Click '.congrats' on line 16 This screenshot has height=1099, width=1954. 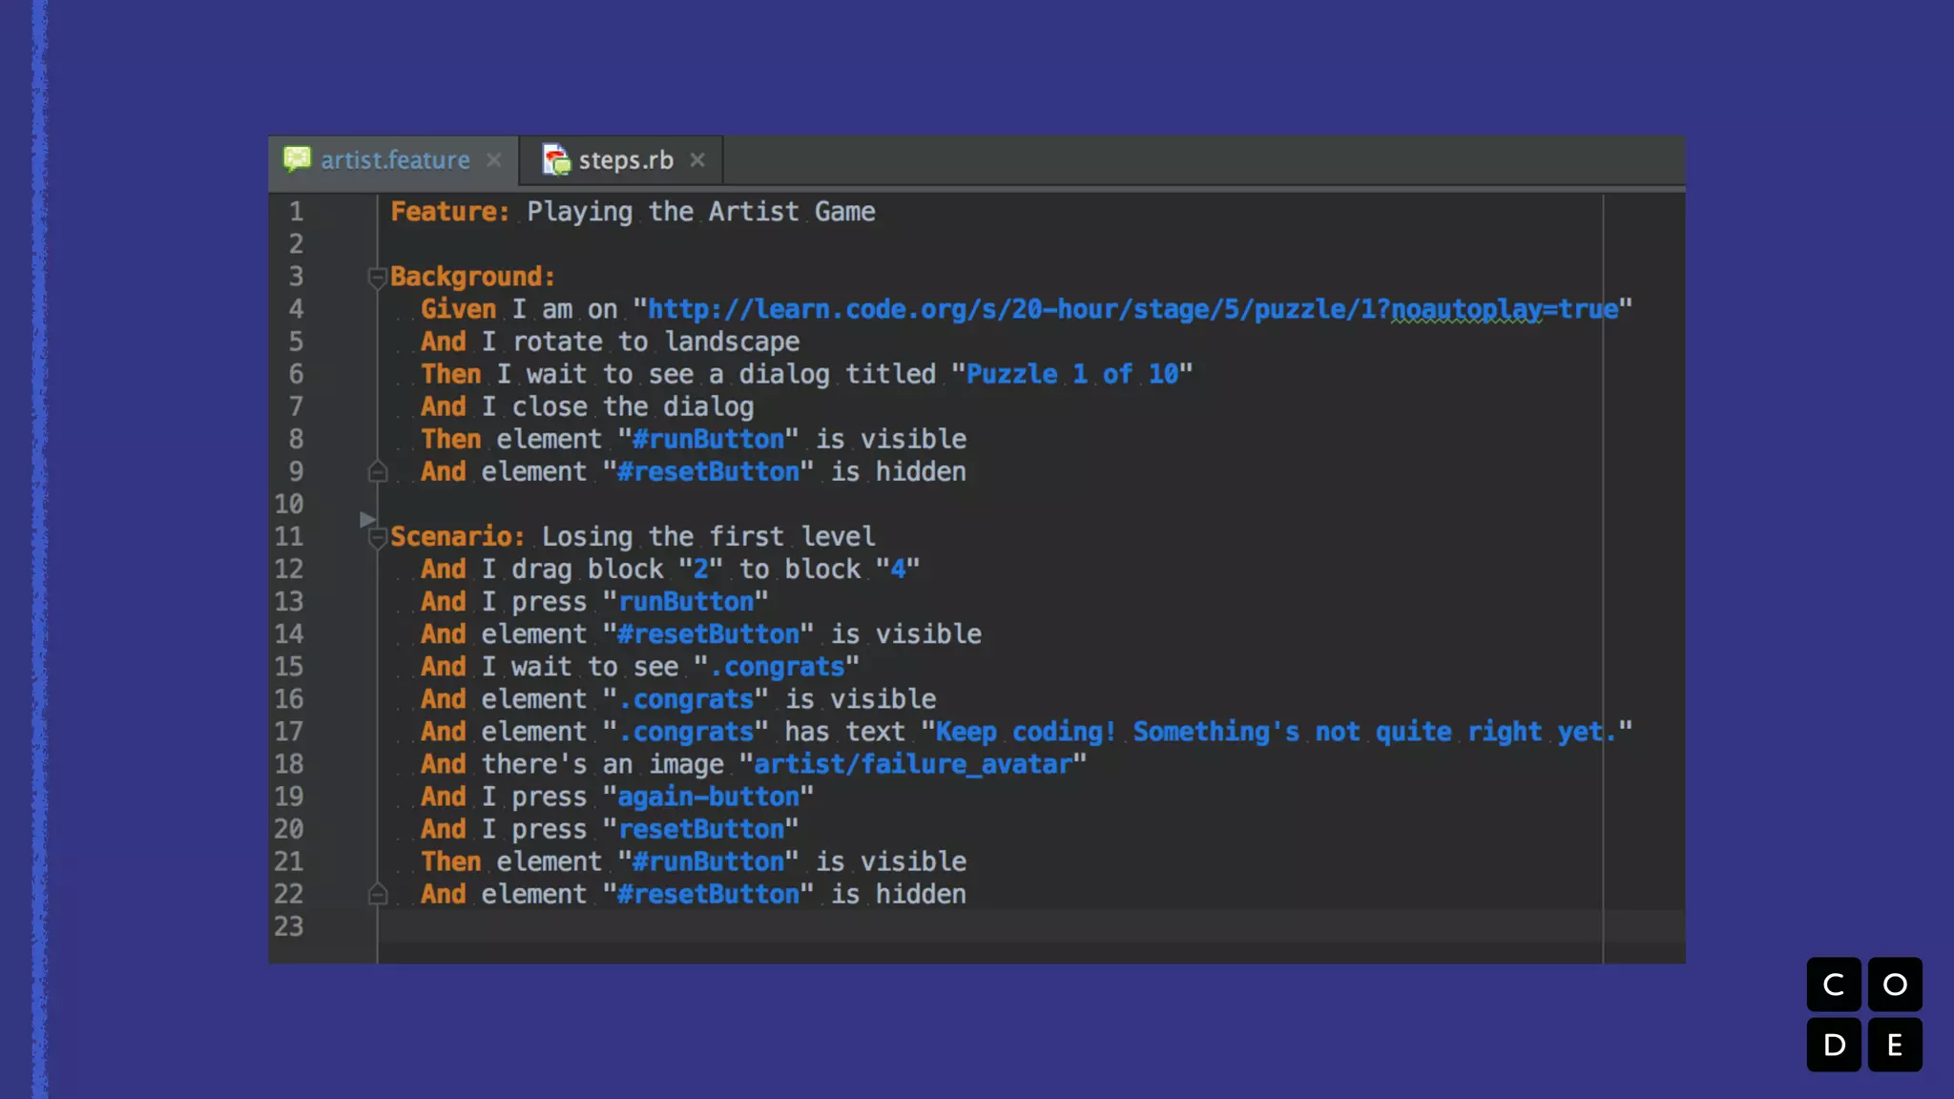686,699
